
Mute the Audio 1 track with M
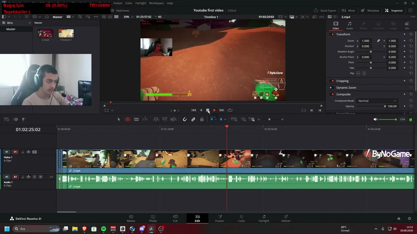tap(40, 177)
